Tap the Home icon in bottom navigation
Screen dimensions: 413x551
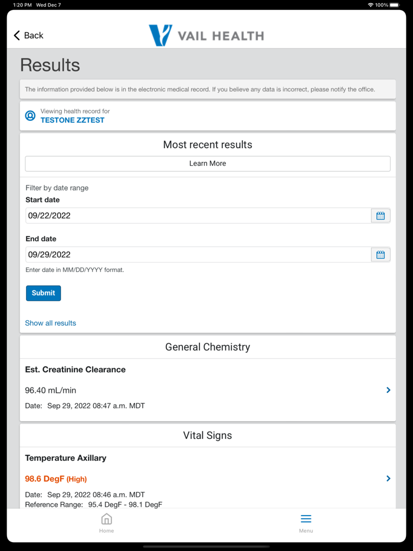click(x=106, y=519)
